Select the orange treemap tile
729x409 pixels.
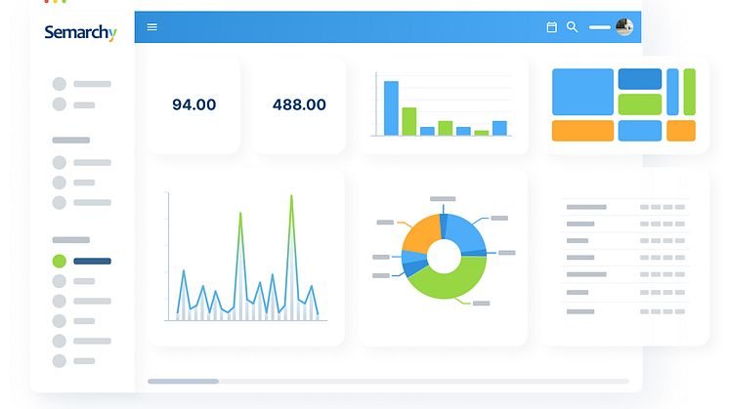coord(582,131)
